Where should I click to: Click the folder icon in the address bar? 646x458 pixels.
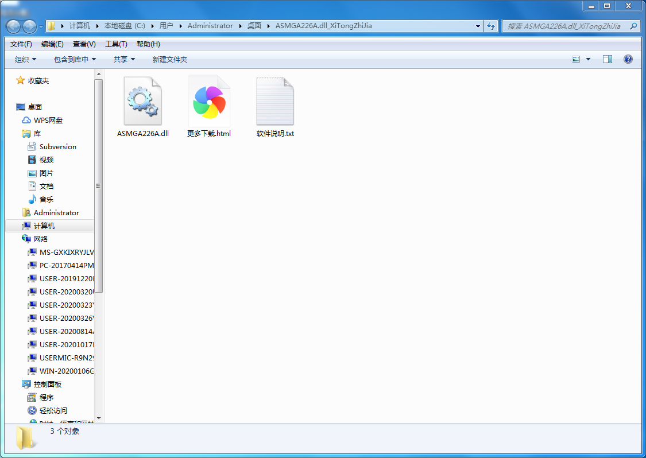[x=51, y=26]
